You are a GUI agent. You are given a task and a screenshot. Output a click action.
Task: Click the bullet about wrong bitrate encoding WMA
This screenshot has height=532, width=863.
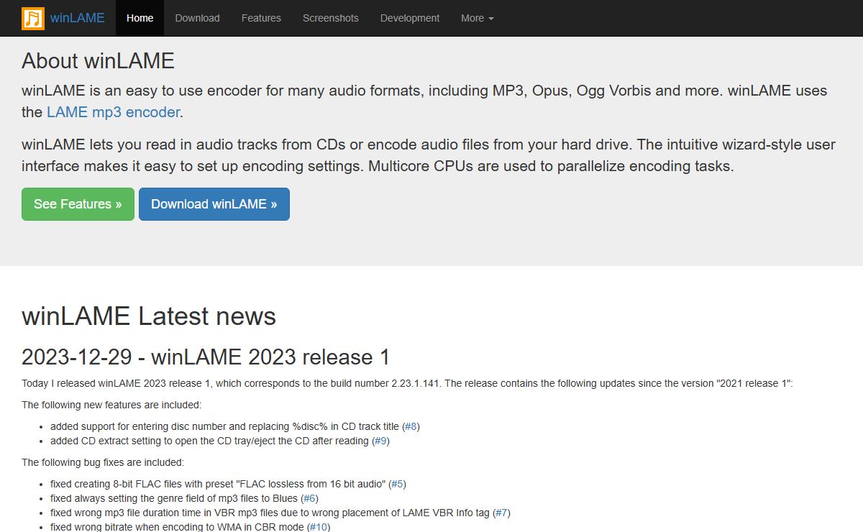coord(190,527)
